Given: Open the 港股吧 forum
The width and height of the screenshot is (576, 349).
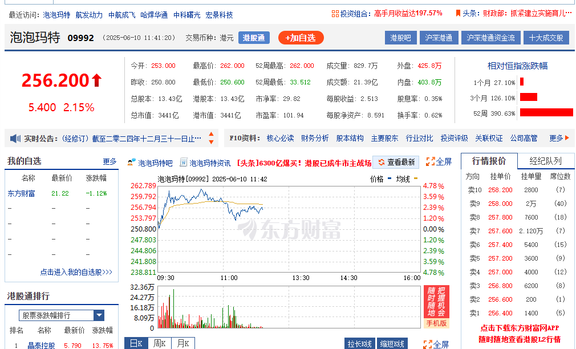Looking at the screenshot, I should [x=400, y=38].
